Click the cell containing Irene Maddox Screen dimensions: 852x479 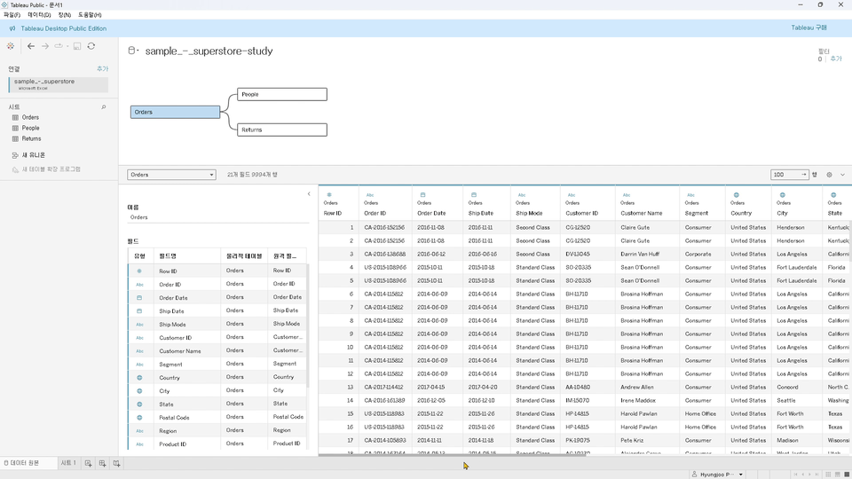pos(647,401)
